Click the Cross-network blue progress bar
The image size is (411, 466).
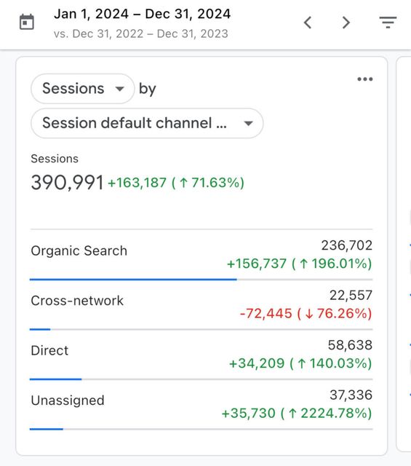click(x=40, y=329)
